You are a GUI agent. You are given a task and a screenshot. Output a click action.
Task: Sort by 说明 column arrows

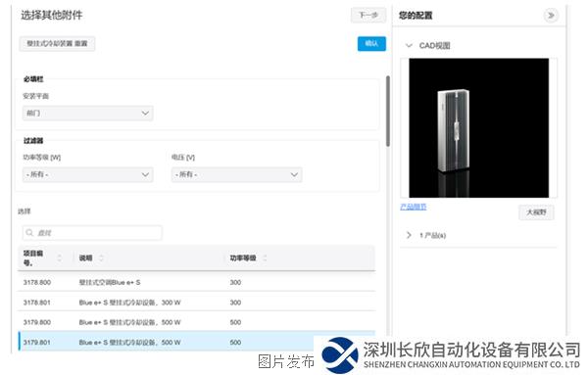(101, 258)
